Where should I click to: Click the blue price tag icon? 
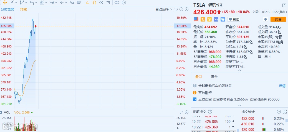click(x=223, y=19)
